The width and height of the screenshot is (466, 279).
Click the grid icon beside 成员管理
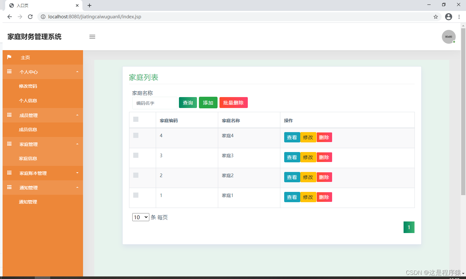pyautogui.click(x=9, y=115)
